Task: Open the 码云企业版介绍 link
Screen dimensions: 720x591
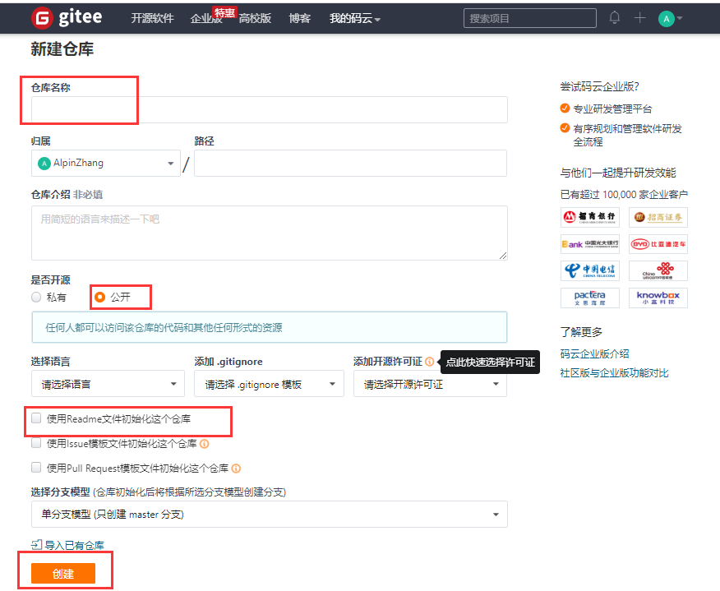Action: [594, 353]
